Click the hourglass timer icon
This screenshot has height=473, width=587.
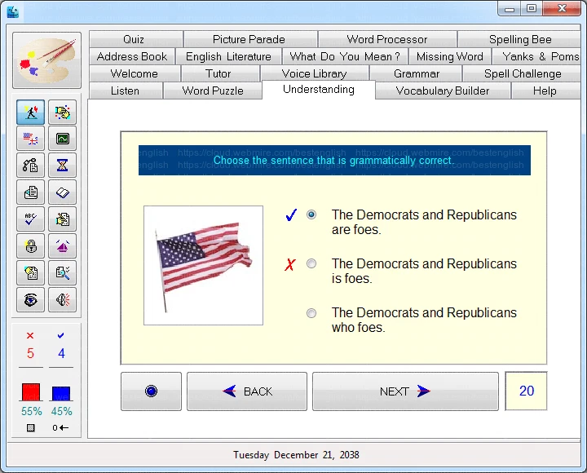[62, 166]
